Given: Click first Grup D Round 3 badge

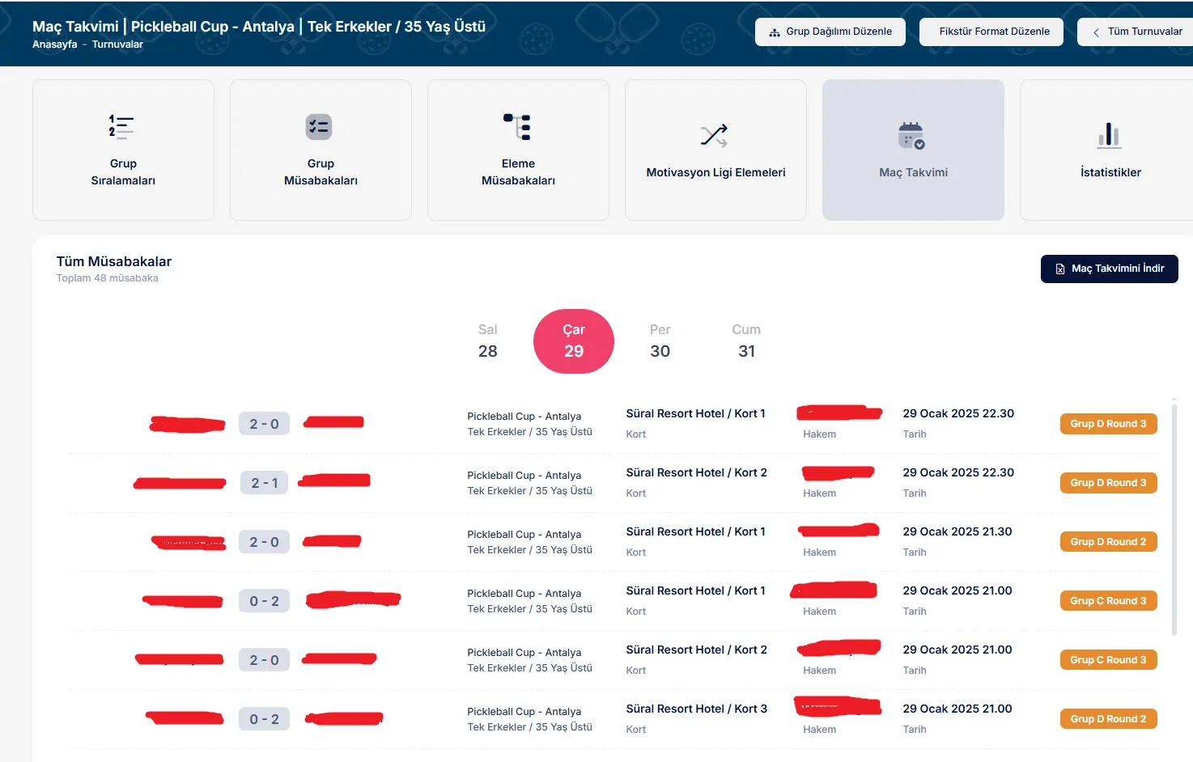Looking at the screenshot, I should point(1108,424).
